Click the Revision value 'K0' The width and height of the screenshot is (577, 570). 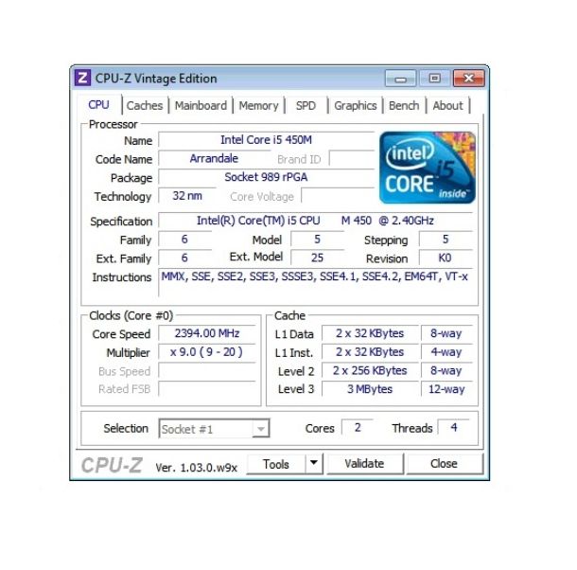[446, 258]
